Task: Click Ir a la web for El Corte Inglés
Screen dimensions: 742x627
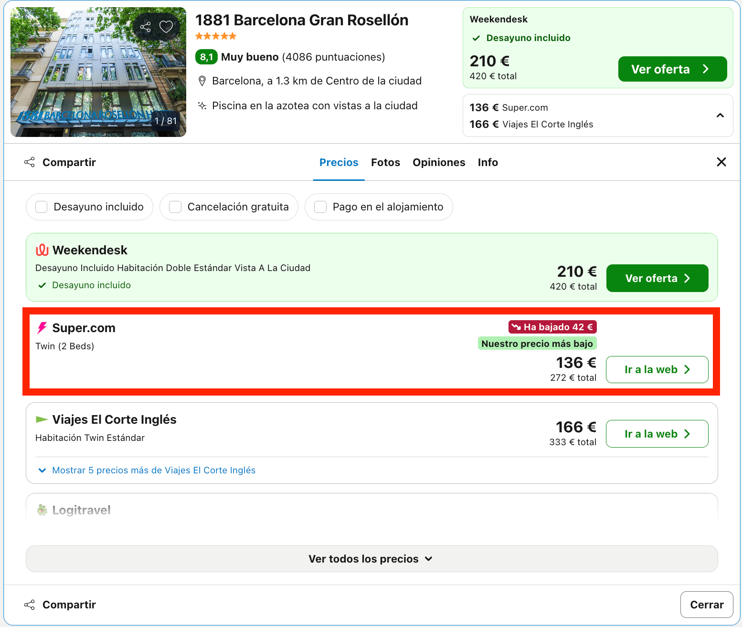Action: pos(657,434)
